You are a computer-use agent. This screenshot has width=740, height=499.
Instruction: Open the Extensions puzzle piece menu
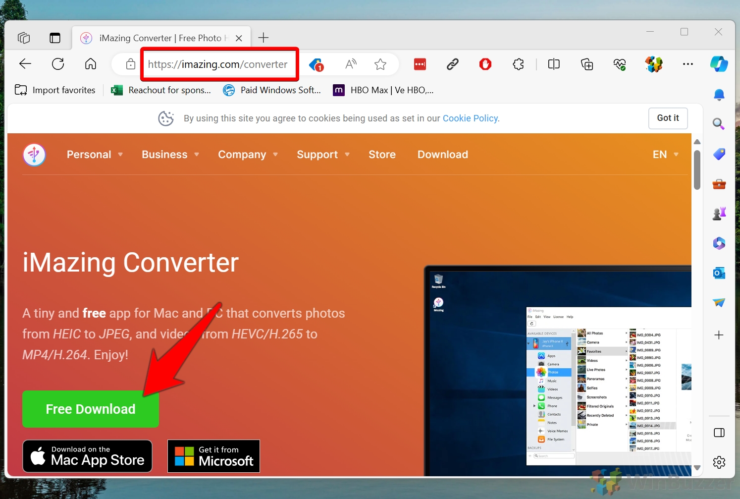click(518, 64)
